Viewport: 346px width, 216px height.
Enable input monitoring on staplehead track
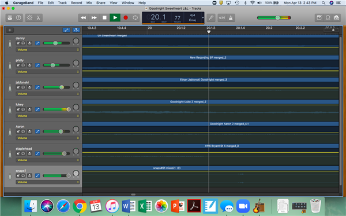click(29, 153)
